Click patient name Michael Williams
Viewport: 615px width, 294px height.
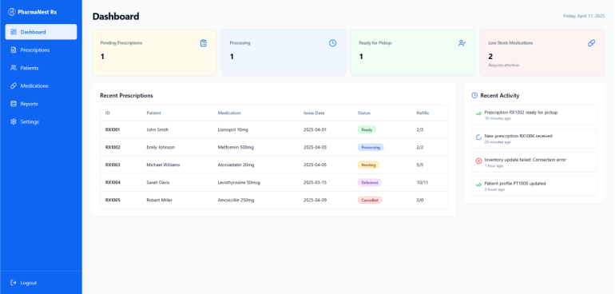pyautogui.click(x=163, y=165)
